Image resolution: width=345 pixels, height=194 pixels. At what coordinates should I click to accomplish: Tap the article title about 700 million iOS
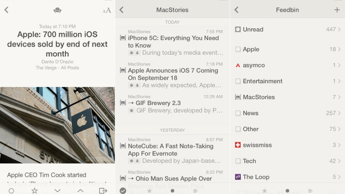(x=57, y=44)
